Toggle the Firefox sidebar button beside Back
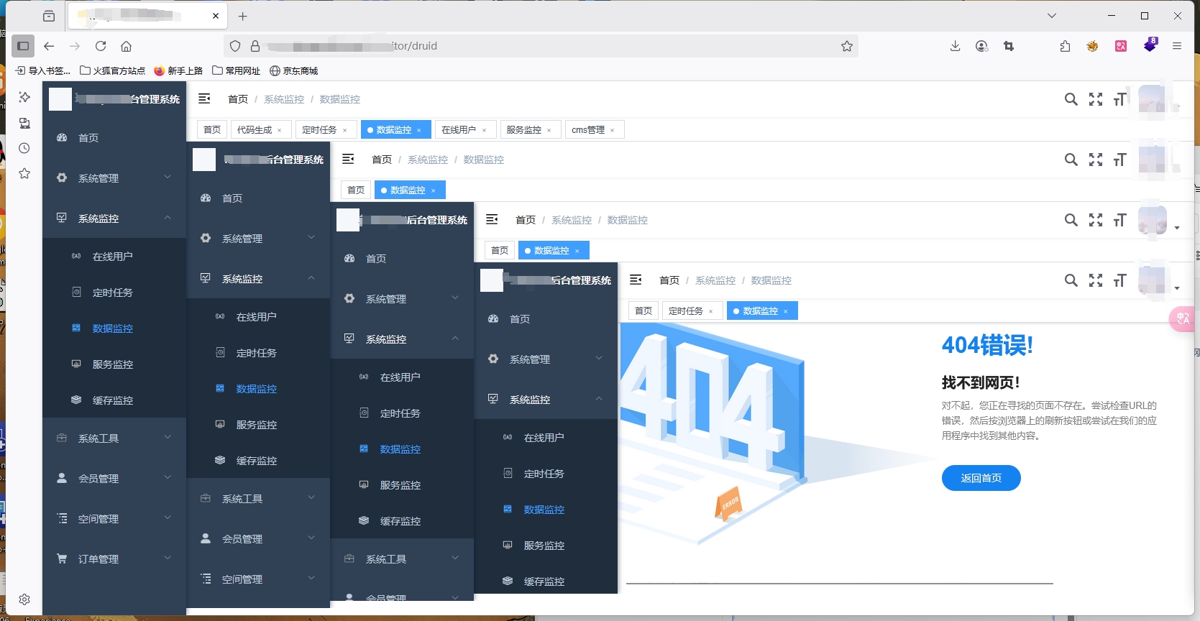 click(23, 46)
